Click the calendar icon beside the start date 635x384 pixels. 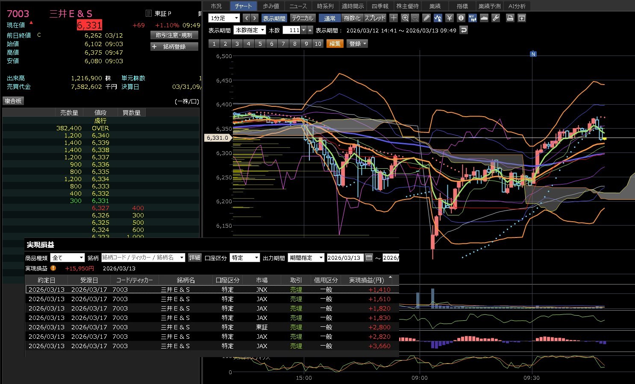coord(369,258)
